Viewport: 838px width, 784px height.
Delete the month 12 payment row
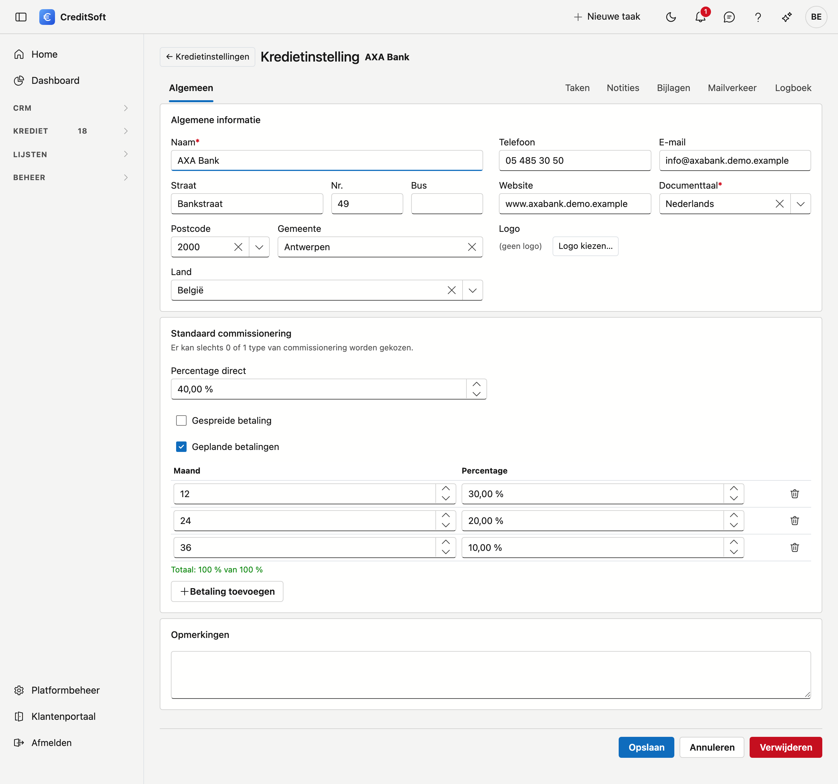click(x=794, y=494)
